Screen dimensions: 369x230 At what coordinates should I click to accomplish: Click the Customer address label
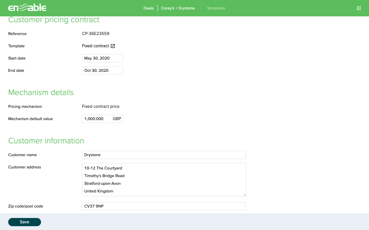[25, 167]
